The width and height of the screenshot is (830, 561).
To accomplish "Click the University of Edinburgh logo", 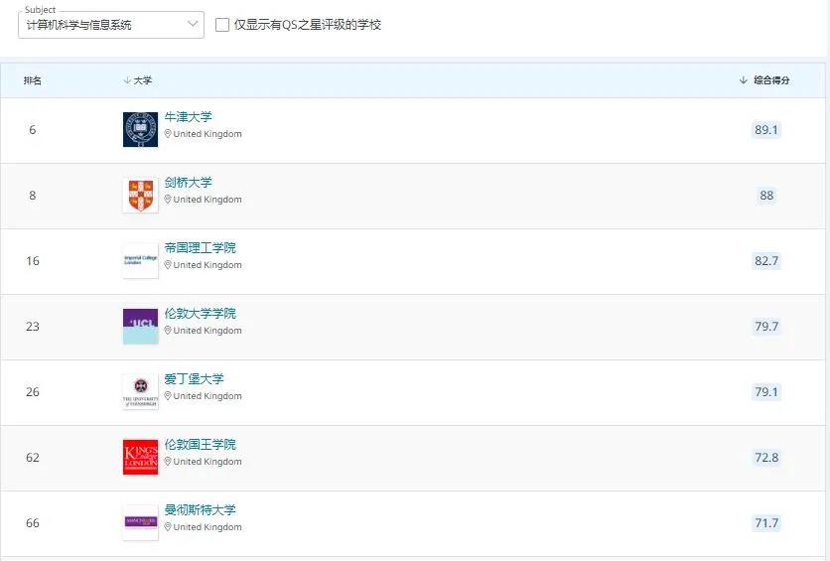I will (x=140, y=392).
